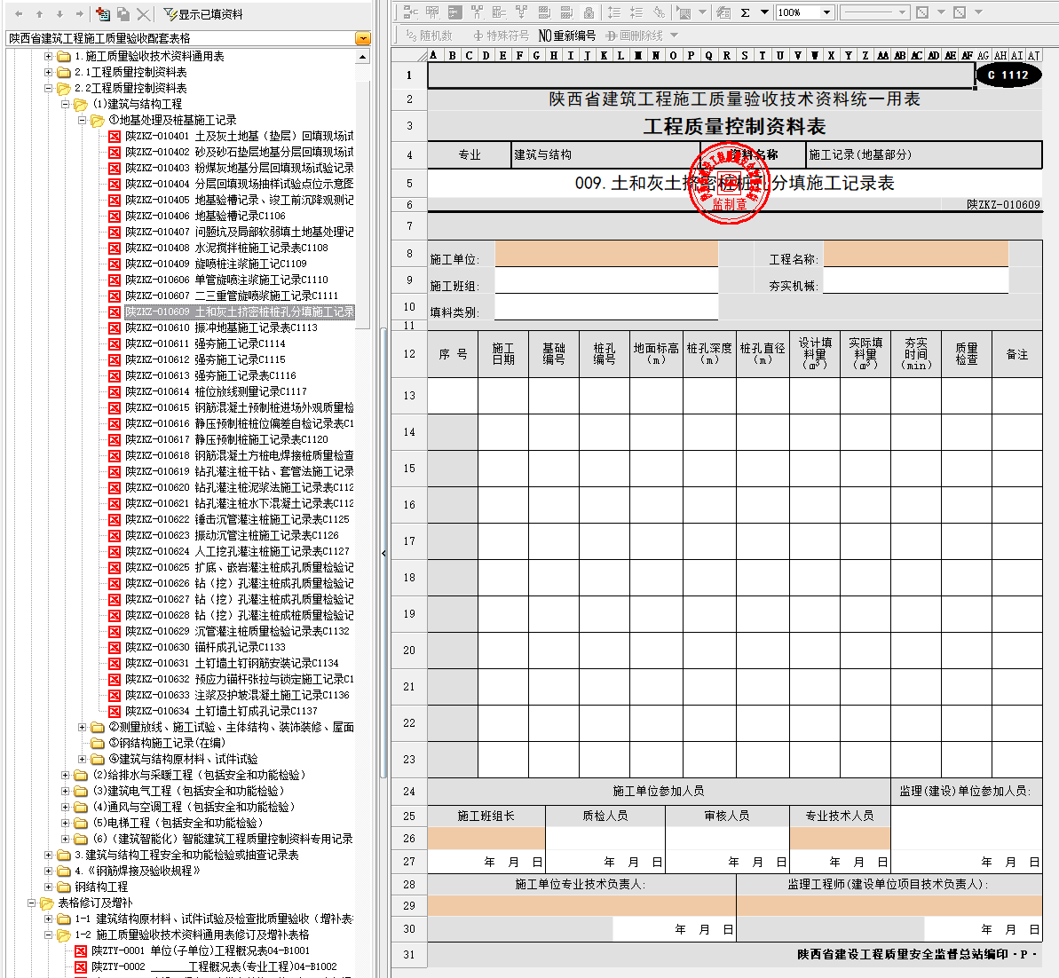Click the insert picture icon in the toolbar

coord(684,12)
